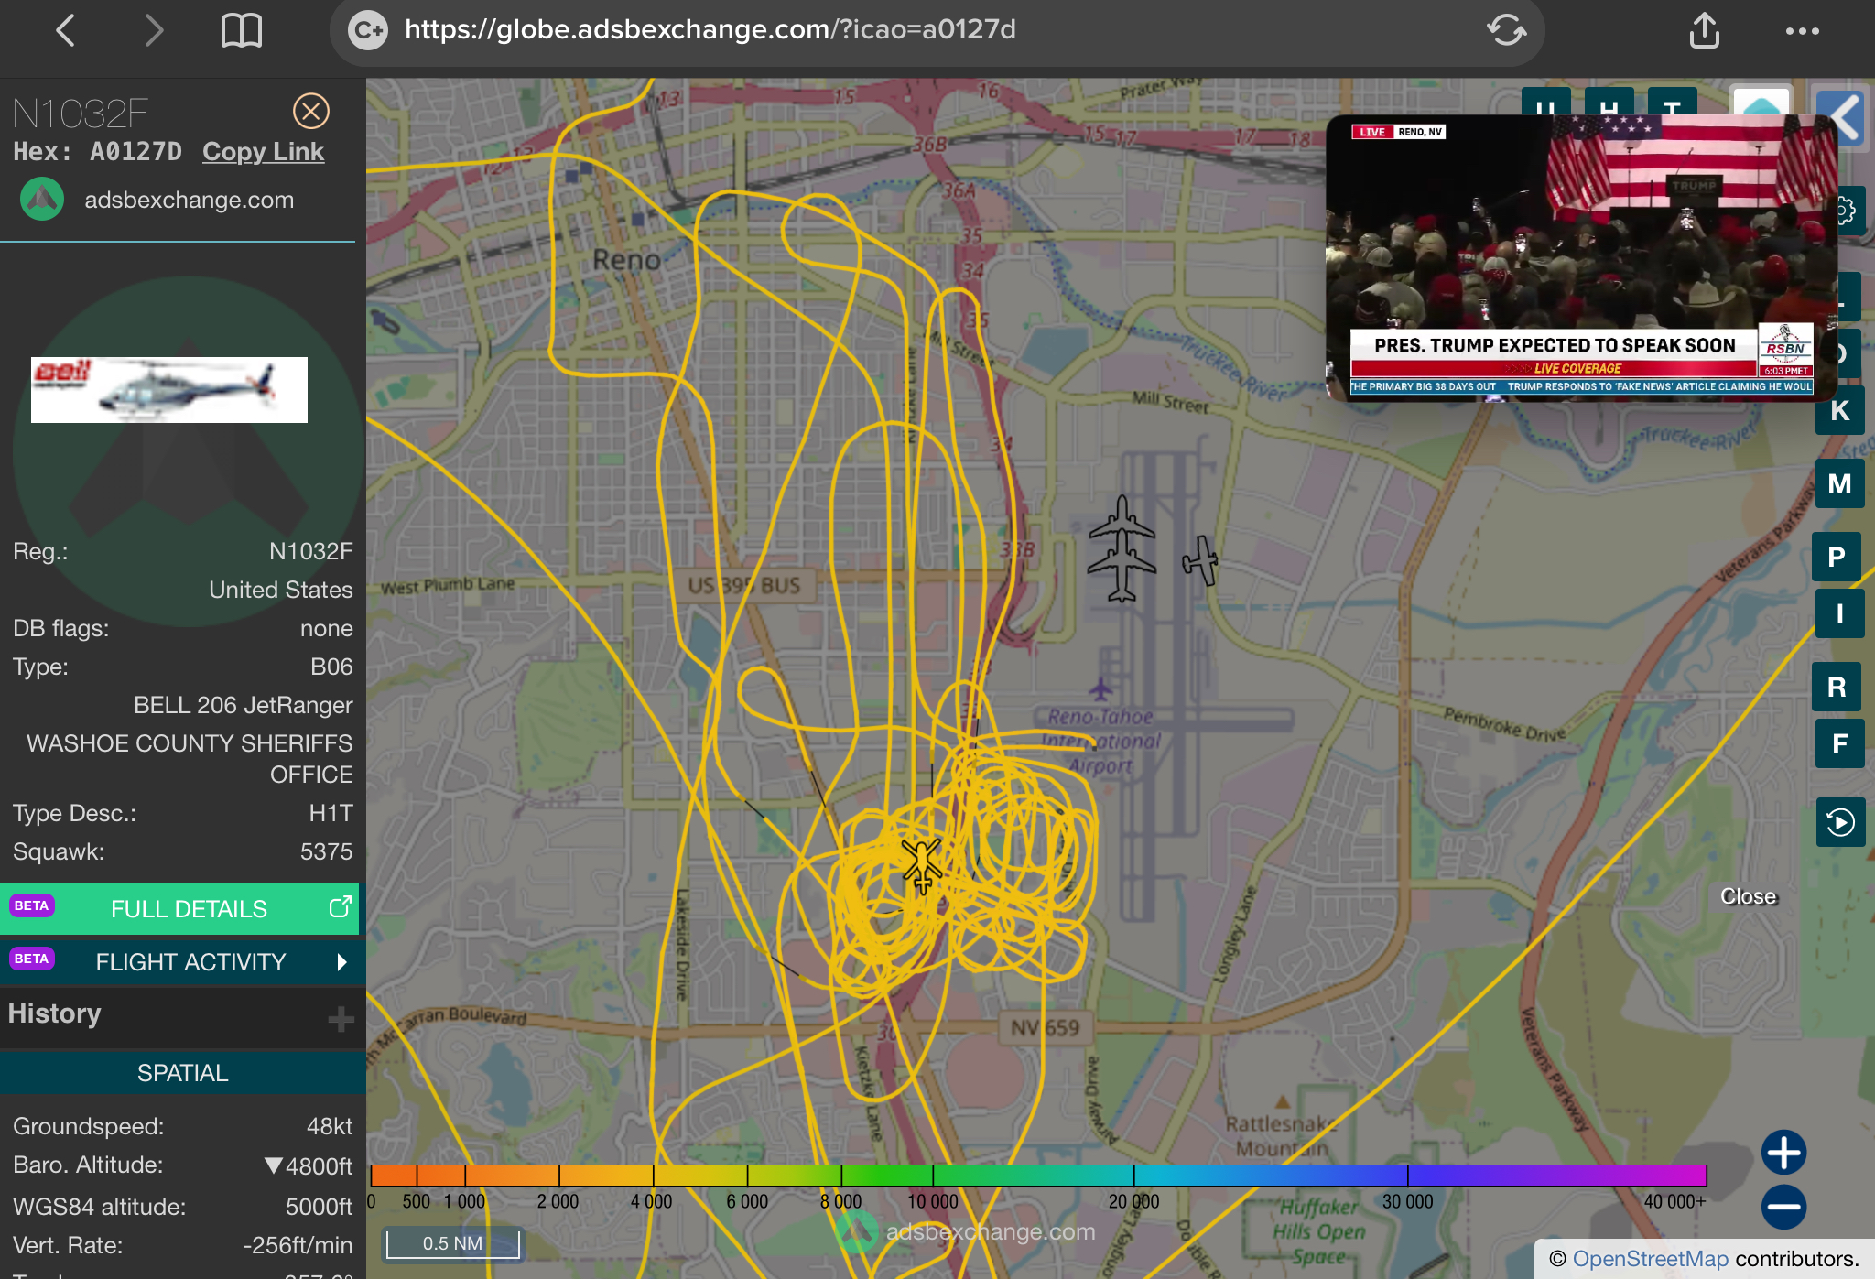Toggle the P map button

(x=1837, y=557)
